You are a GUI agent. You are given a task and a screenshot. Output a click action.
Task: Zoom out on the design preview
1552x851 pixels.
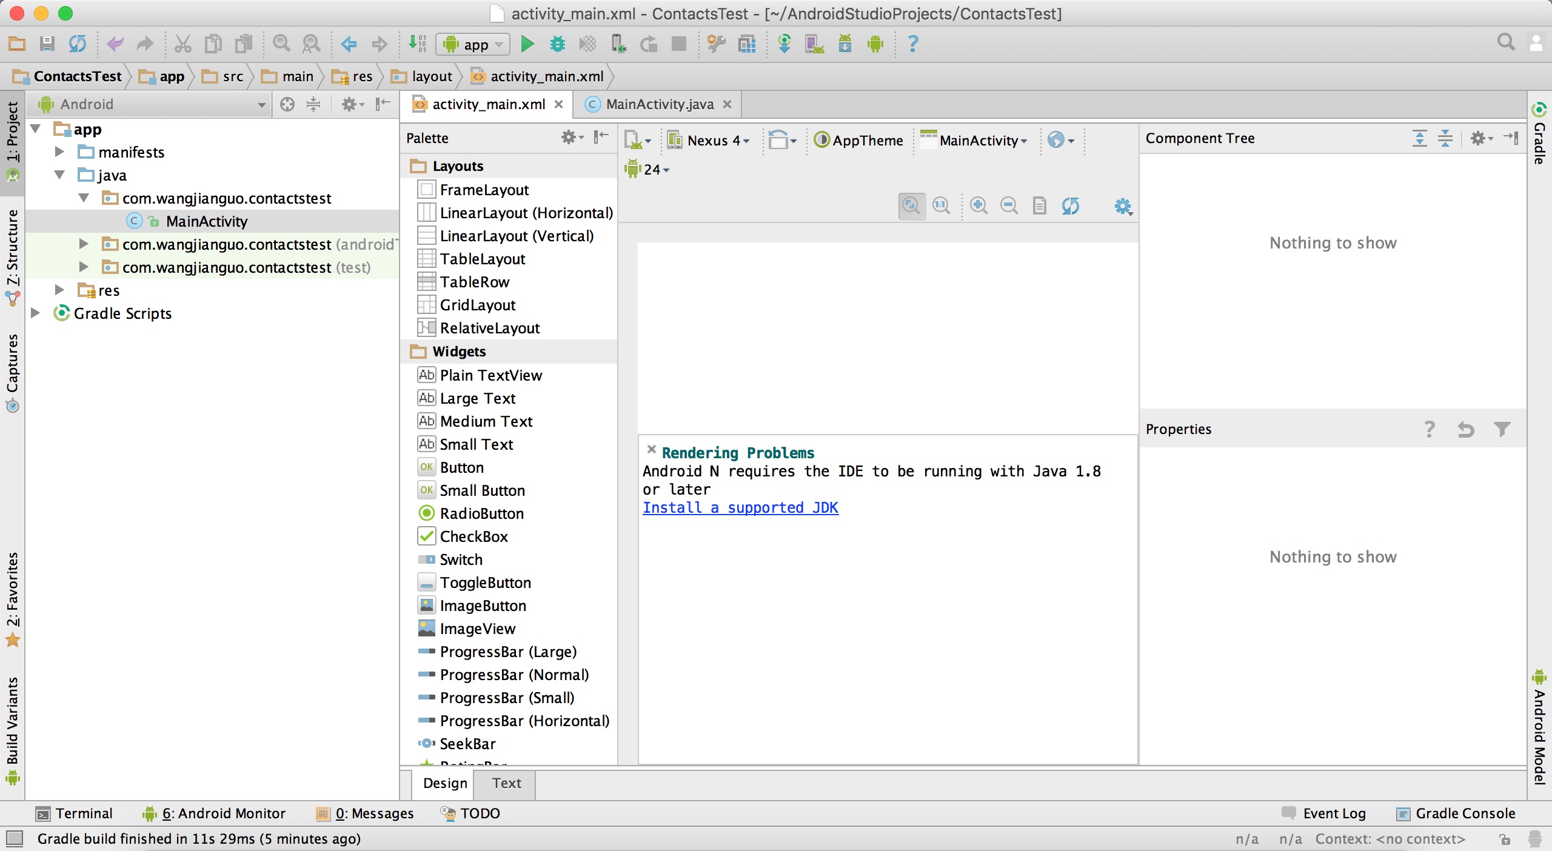[1009, 206]
